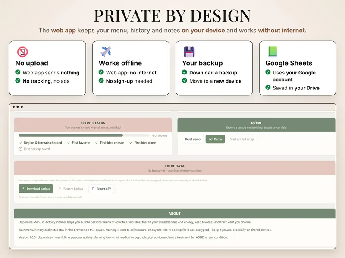Click the Your backup card heading

click(x=202, y=63)
